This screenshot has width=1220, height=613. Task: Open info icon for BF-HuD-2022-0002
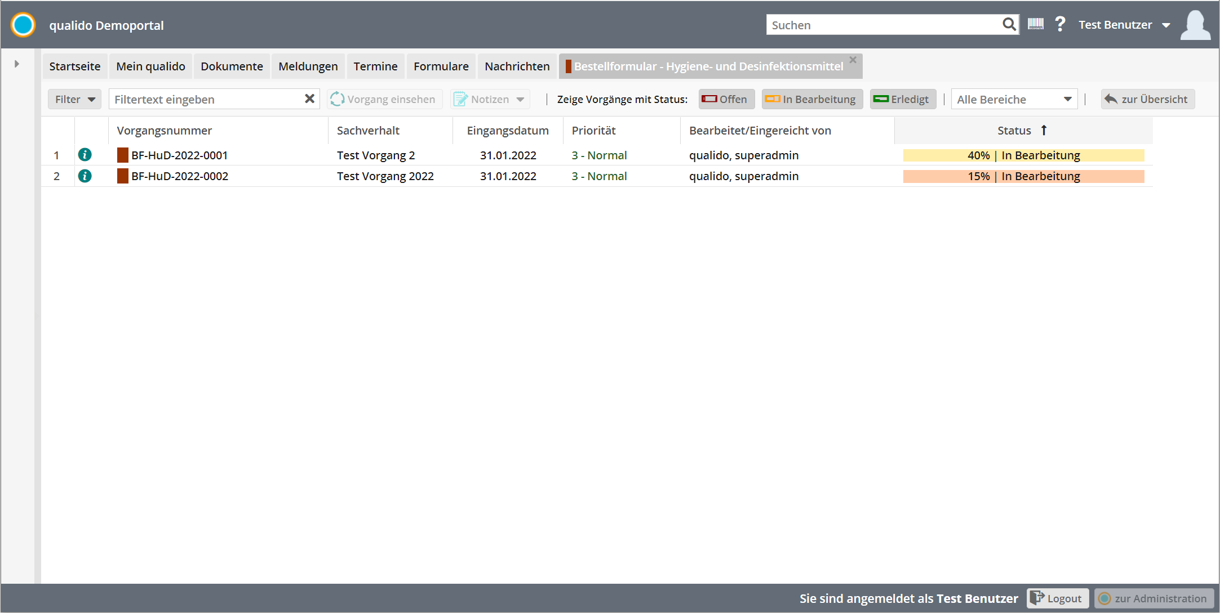coord(85,176)
